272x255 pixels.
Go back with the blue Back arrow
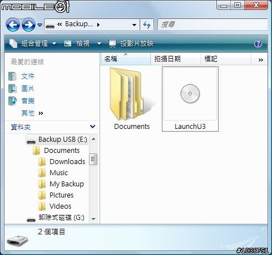coord(13,25)
